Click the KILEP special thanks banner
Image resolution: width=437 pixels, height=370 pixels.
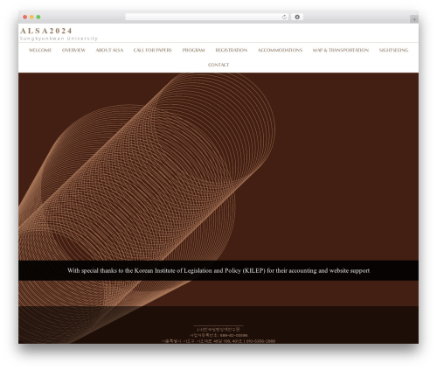pyautogui.click(x=218, y=270)
